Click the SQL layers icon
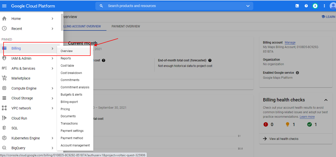 coord(4,128)
